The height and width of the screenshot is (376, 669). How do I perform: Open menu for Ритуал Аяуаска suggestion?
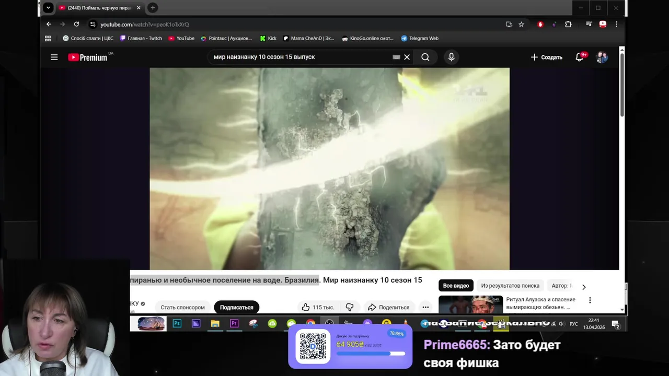pos(590,300)
